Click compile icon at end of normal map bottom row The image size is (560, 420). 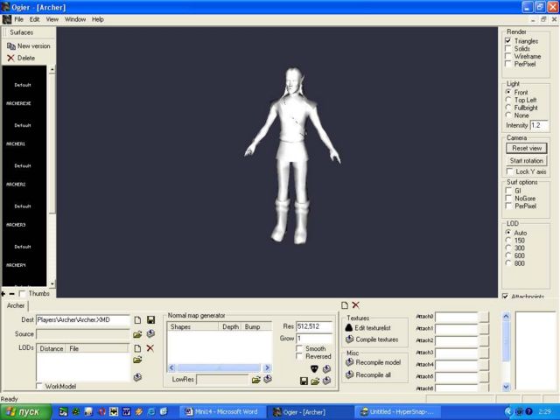[x=326, y=381]
